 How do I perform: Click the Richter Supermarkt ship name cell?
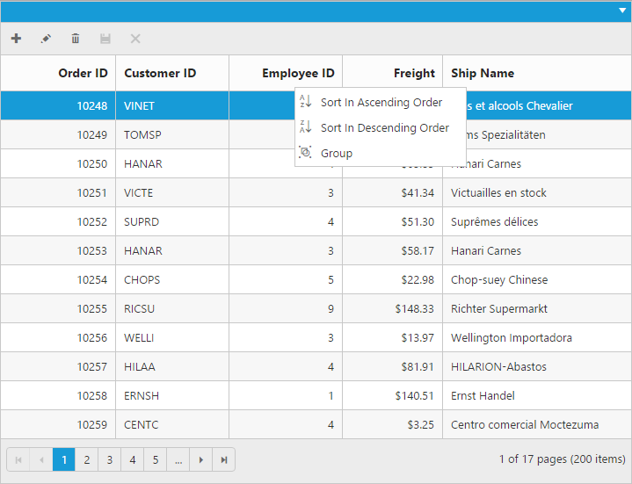click(x=498, y=309)
